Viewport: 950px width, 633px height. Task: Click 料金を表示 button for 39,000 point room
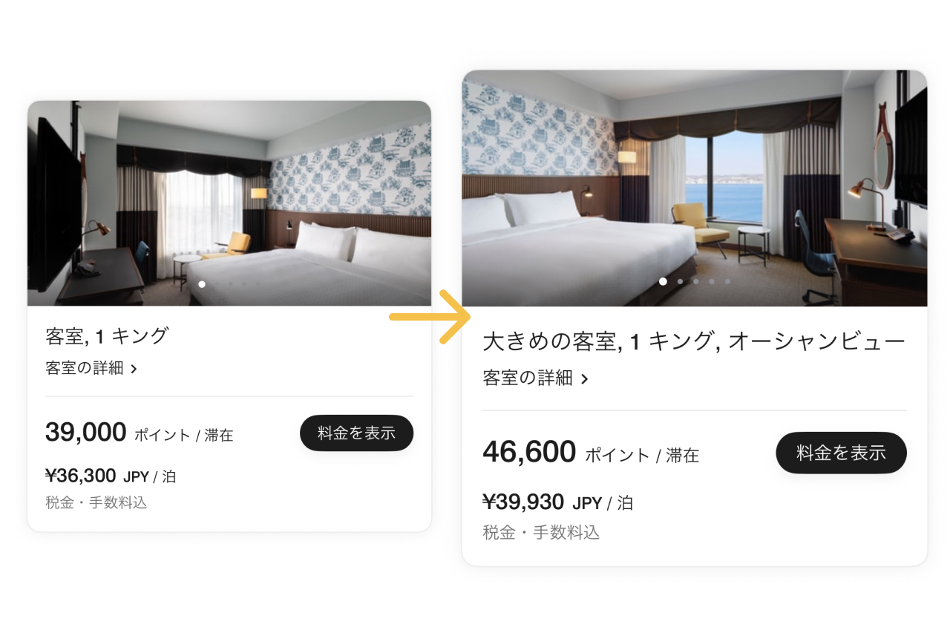tap(356, 433)
